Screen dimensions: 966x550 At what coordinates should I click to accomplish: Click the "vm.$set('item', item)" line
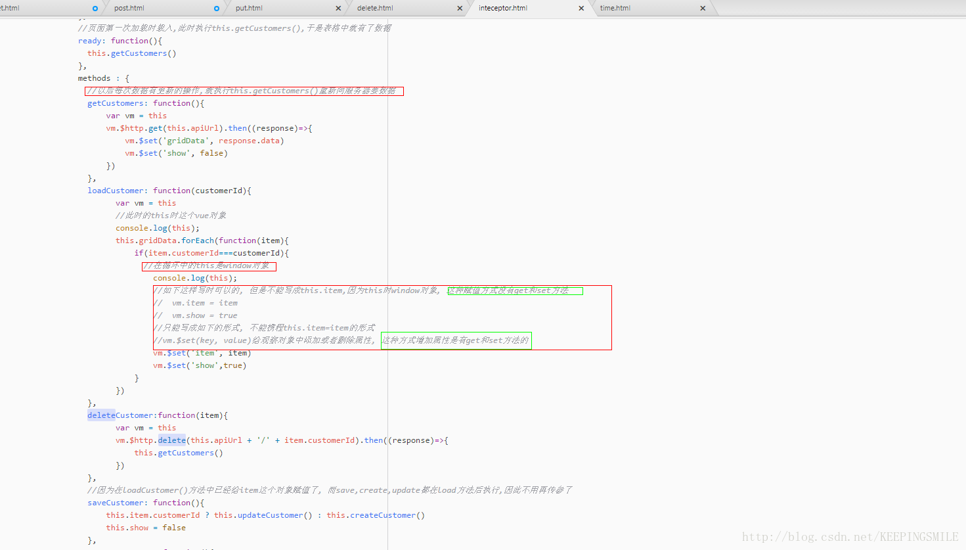point(202,353)
